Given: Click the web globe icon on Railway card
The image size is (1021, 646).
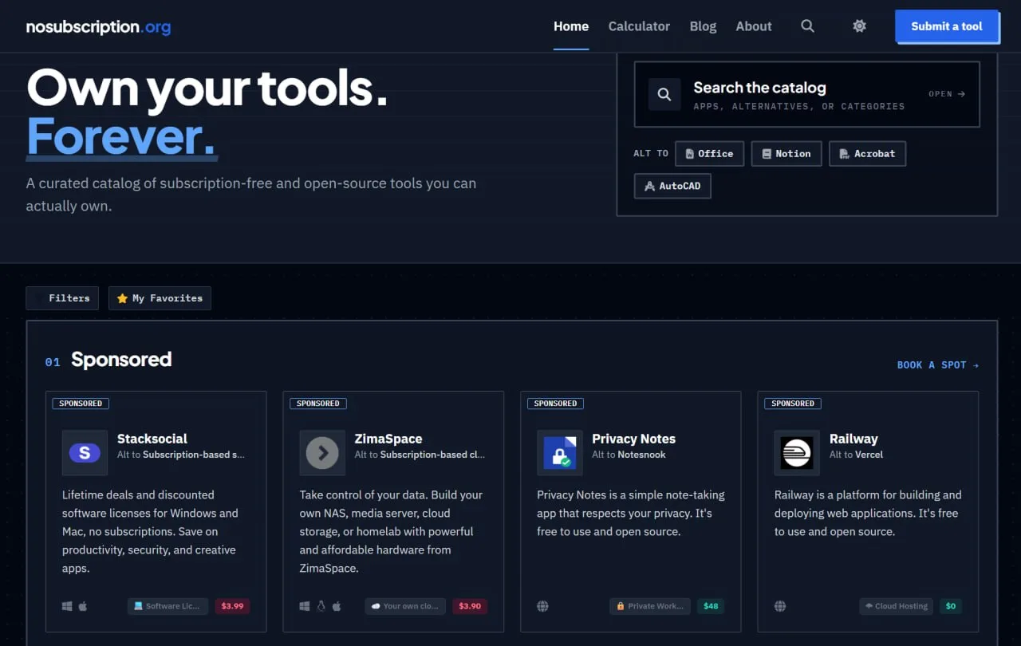Looking at the screenshot, I should 780,606.
